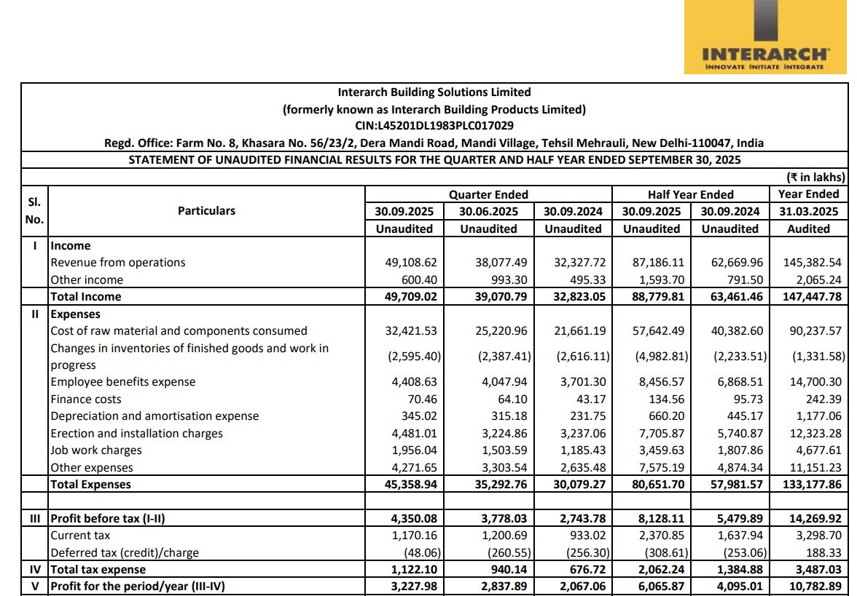Click the 'Particulars' header cell
This screenshot has height=596, width=857.
tap(206, 211)
